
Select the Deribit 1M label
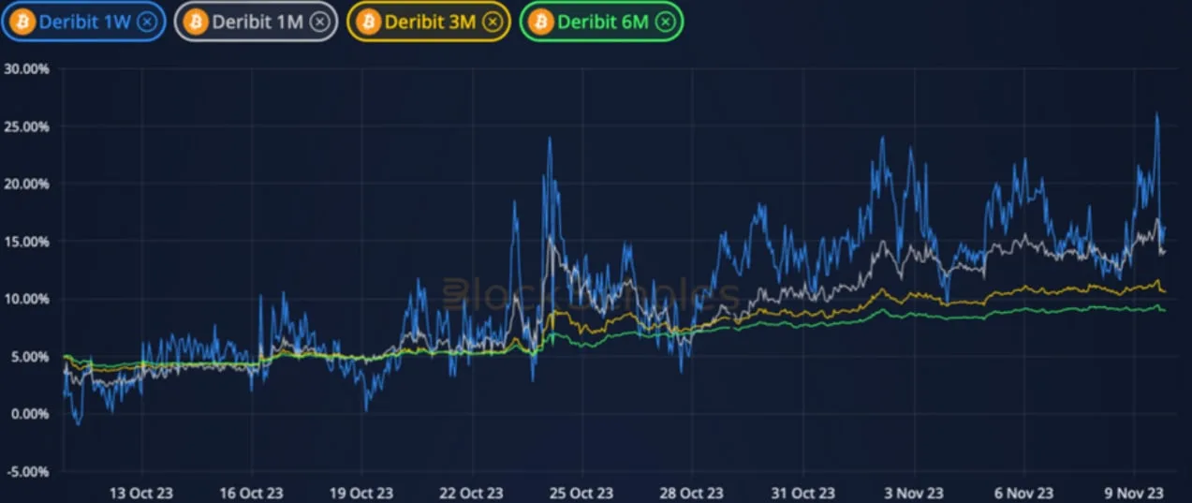pyautogui.click(x=258, y=22)
